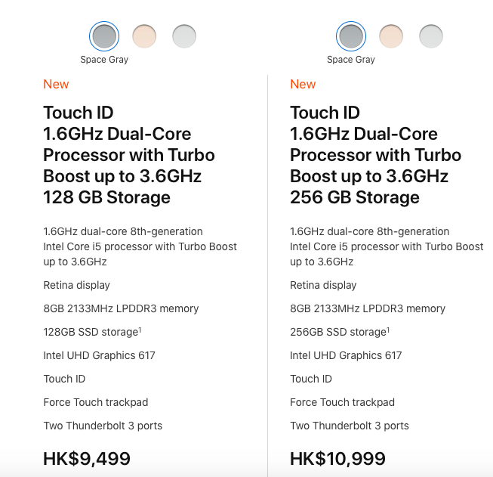Click Intel UHD Graphics 617 in 256 GB model
This screenshot has width=493, height=477.
(x=346, y=355)
